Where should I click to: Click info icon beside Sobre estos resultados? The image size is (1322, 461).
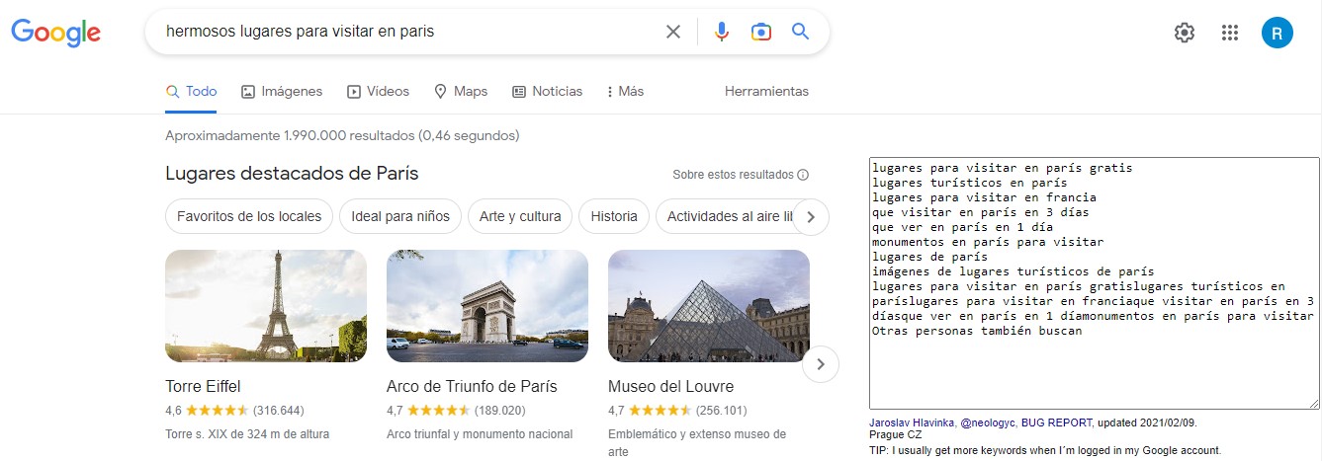[x=803, y=175]
